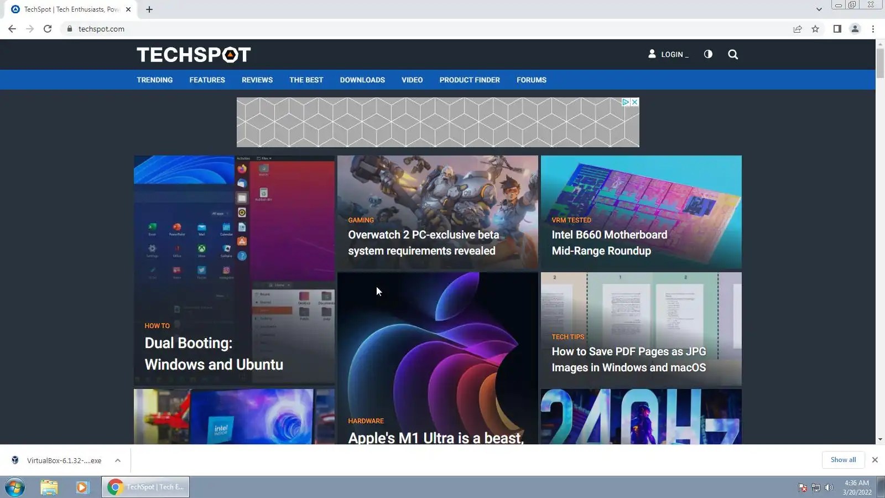
Task: Open PRODUCT FINDER page
Action: (470, 80)
